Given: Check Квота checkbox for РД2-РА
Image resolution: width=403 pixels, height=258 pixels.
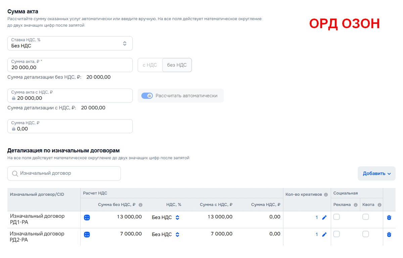Looking at the screenshot, I should point(366,234).
